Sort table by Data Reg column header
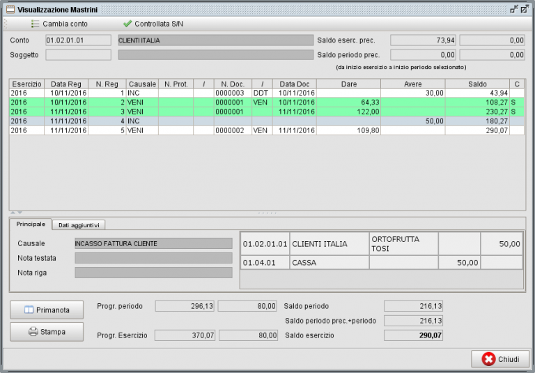 [65, 84]
